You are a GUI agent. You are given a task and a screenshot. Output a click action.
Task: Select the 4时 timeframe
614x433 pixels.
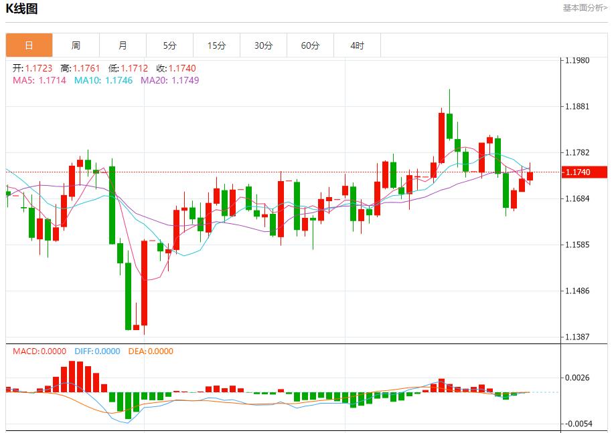358,45
